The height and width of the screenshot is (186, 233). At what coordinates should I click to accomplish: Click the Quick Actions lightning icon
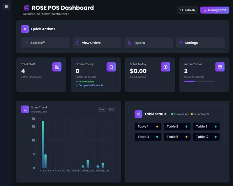coord(25,29)
